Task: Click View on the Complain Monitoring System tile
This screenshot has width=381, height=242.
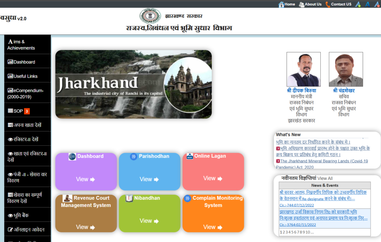Action: 213,227
